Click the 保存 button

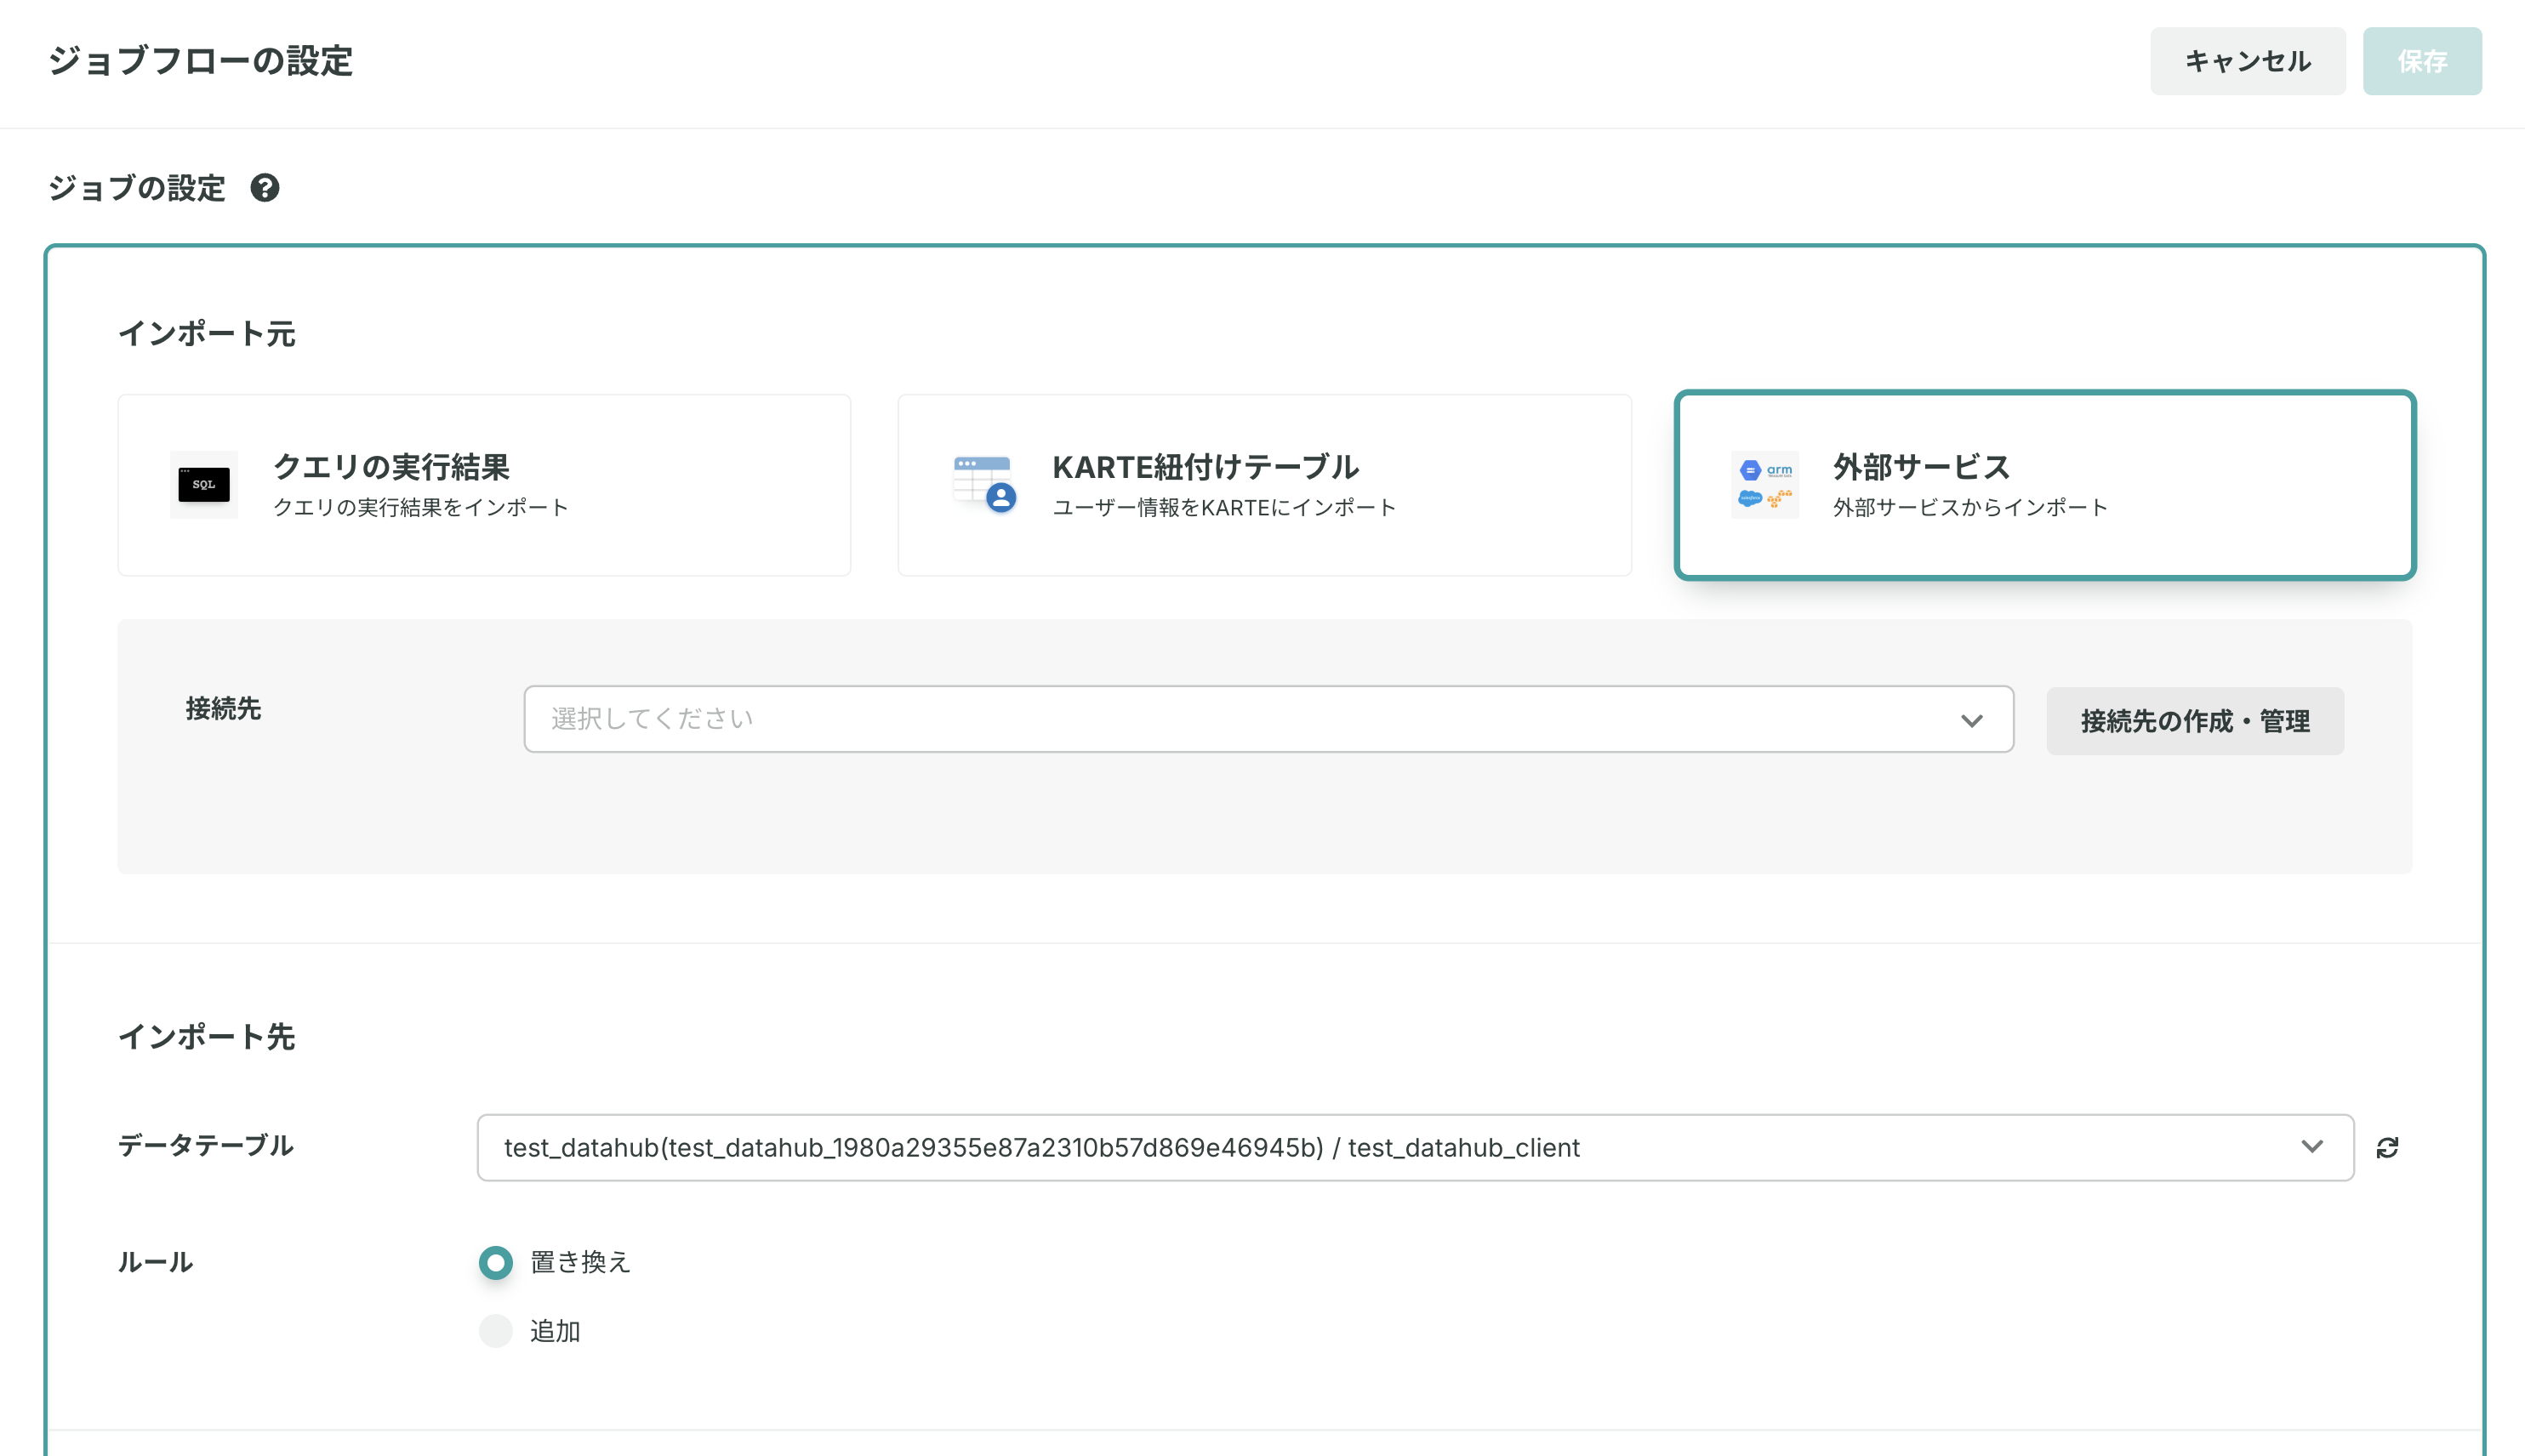click(x=2422, y=62)
